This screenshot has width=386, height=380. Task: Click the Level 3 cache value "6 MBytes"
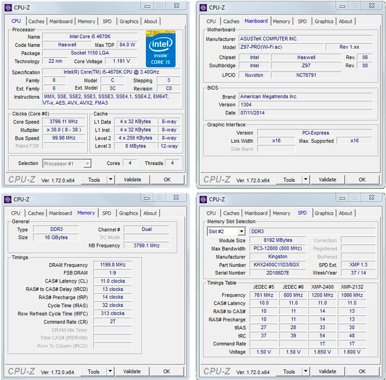(x=136, y=146)
